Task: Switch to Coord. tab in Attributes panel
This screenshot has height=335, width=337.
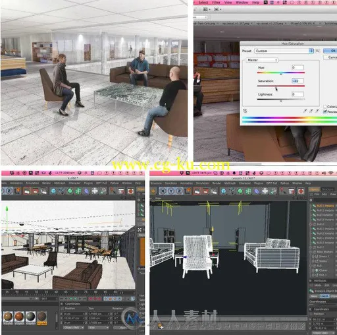Action: tap(324, 296)
